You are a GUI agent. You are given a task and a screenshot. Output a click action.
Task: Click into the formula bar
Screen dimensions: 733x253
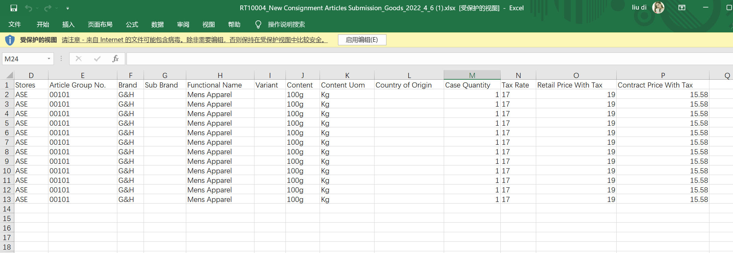coord(429,59)
